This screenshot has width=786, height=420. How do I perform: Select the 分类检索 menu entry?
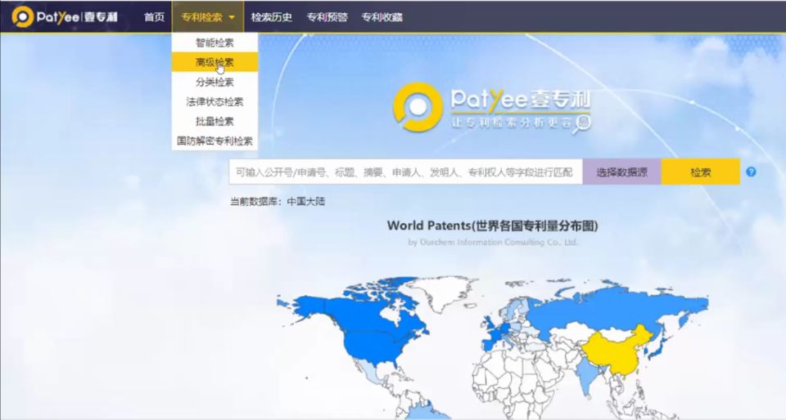point(215,83)
